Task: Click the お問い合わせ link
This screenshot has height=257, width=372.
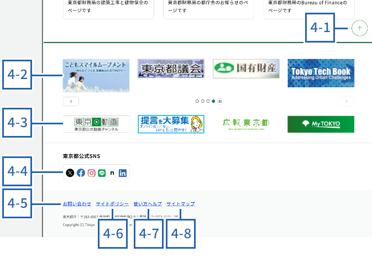Action: tap(77, 204)
